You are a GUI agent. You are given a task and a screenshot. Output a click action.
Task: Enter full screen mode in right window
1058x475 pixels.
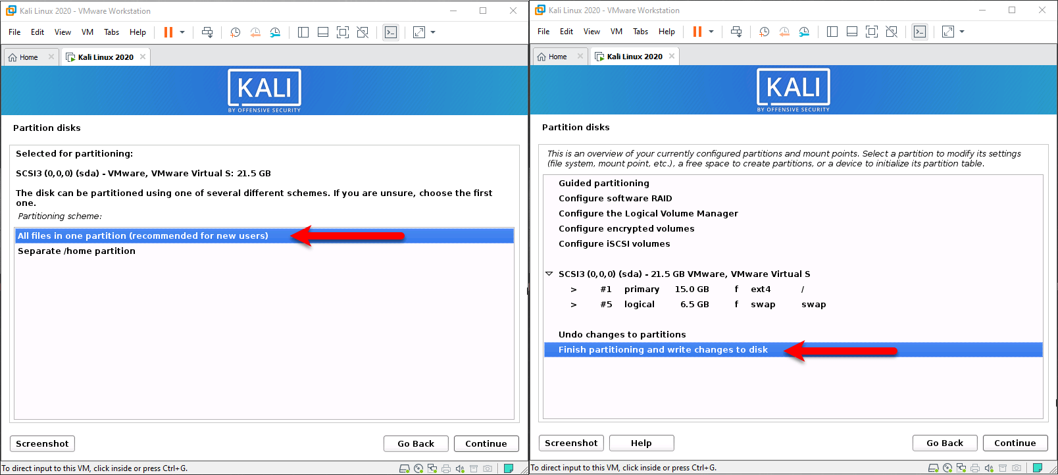tap(872, 32)
